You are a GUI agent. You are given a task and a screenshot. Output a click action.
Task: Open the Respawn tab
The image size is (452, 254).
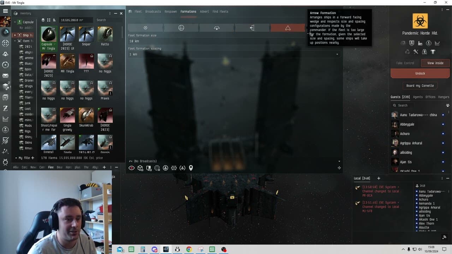click(x=171, y=12)
